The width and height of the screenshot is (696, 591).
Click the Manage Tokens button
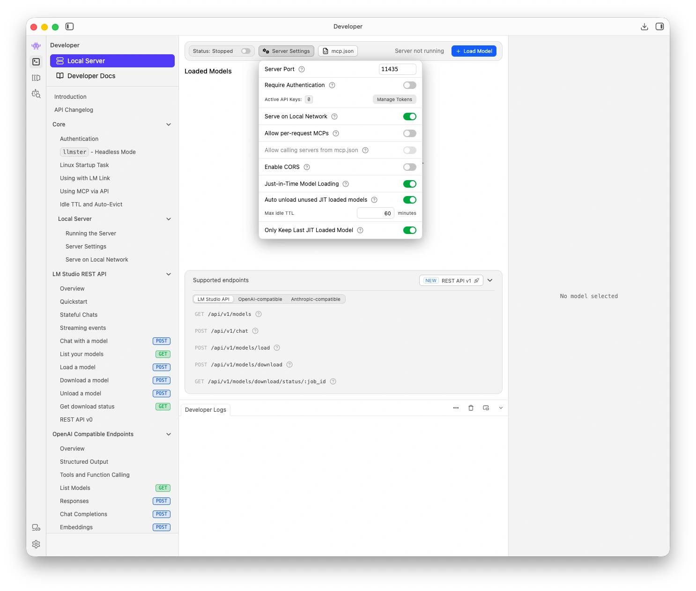coord(394,99)
